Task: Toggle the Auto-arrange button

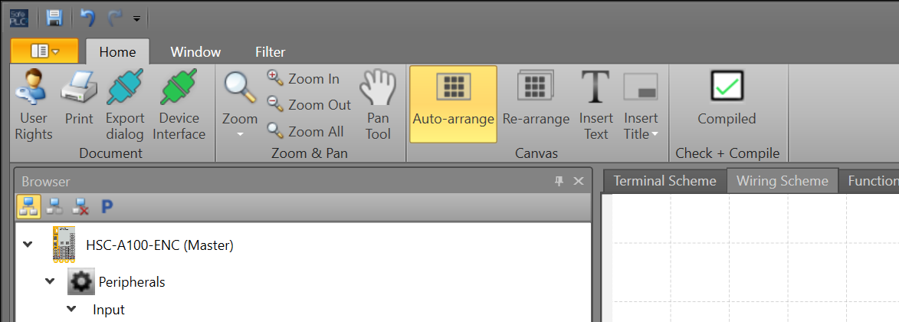Action: 453,104
